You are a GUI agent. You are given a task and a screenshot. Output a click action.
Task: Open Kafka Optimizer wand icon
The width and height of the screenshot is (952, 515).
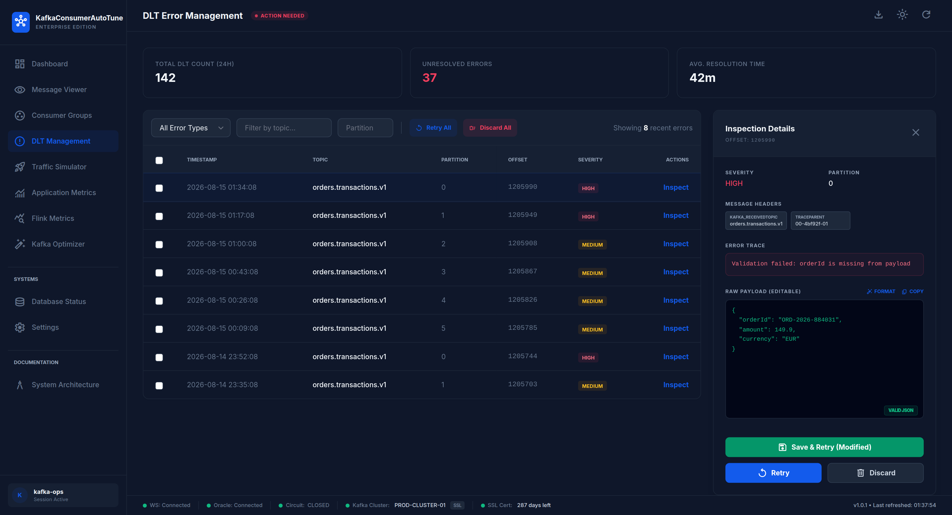[x=20, y=244]
